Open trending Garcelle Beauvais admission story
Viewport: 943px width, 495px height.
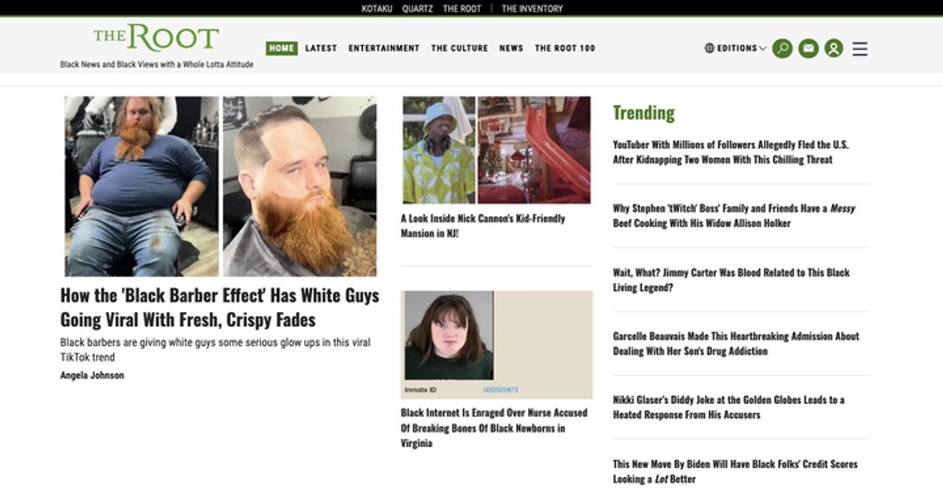coord(736,343)
